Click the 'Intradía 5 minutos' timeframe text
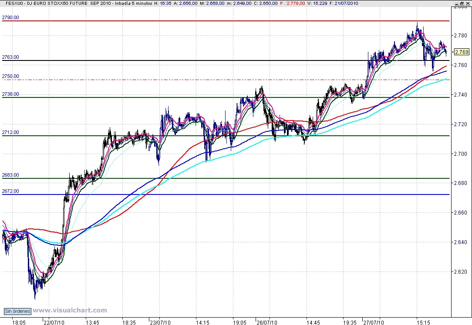Image resolution: width=472 pixels, height=325 pixels. 134,3
